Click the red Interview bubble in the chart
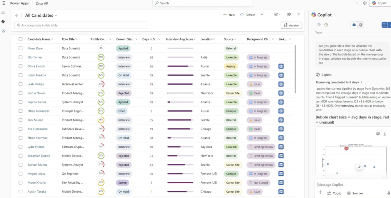Viewport: 391px width, 198px height. 346,148
